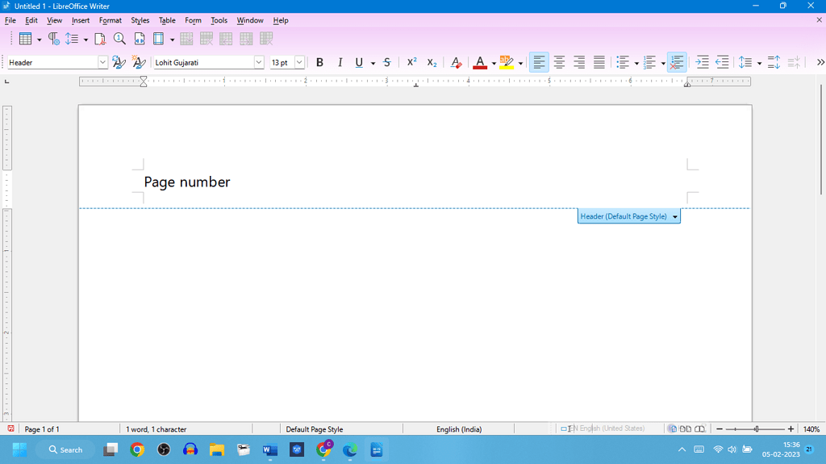
Task: Click the line spacing icon in top toolbar
Action: click(x=72, y=39)
